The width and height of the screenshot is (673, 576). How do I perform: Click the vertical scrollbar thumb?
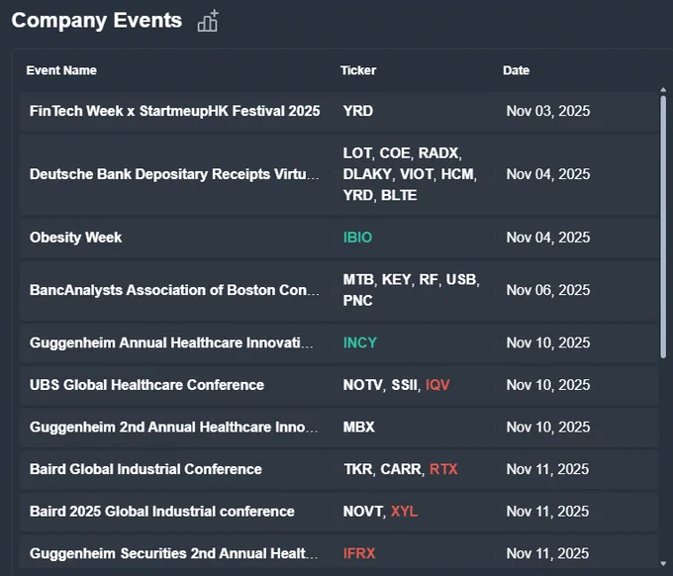tap(663, 227)
